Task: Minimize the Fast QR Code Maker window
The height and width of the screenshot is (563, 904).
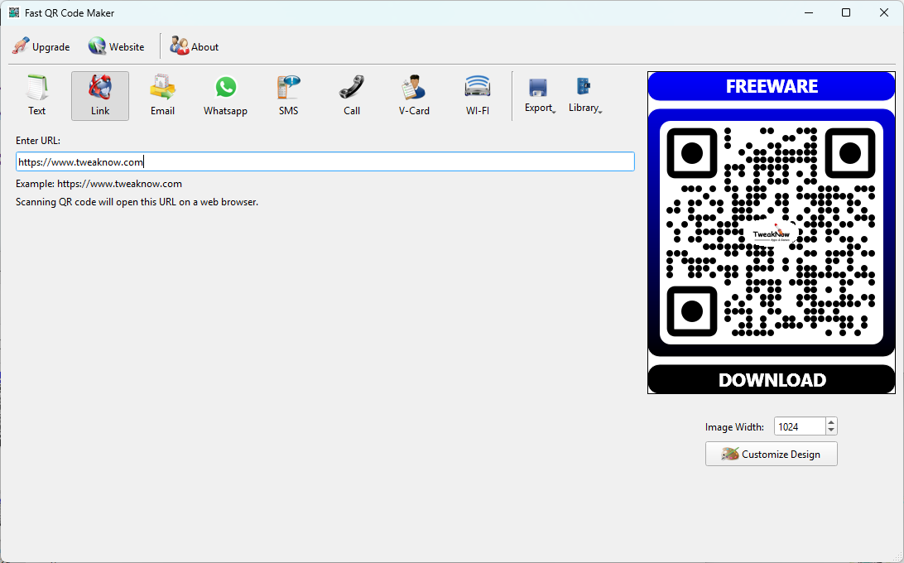Action: coord(809,12)
